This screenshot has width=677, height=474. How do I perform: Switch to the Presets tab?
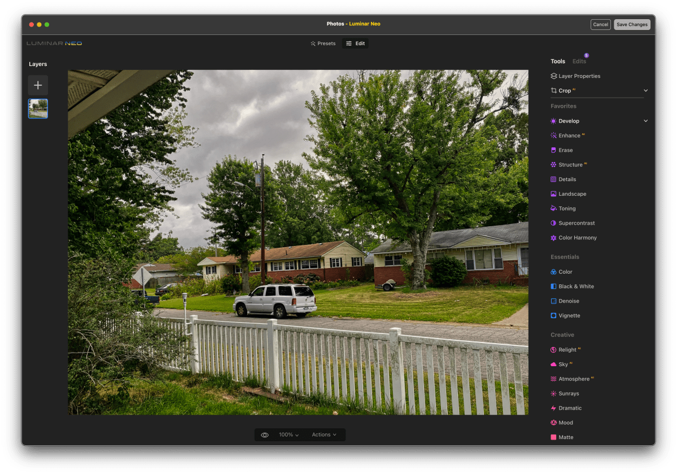[x=323, y=43]
